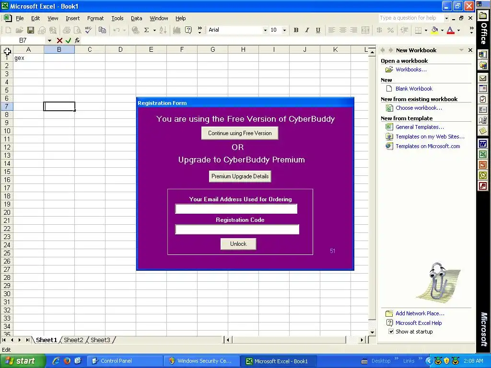
Task: Expand the Undo history dropdown arrow
Action: (x=124, y=30)
